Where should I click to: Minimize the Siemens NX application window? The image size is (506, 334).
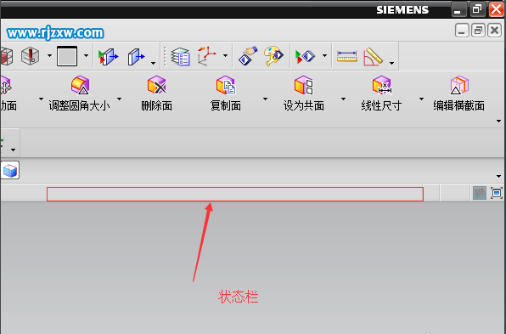pyautogui.click(x=458, y=9)
